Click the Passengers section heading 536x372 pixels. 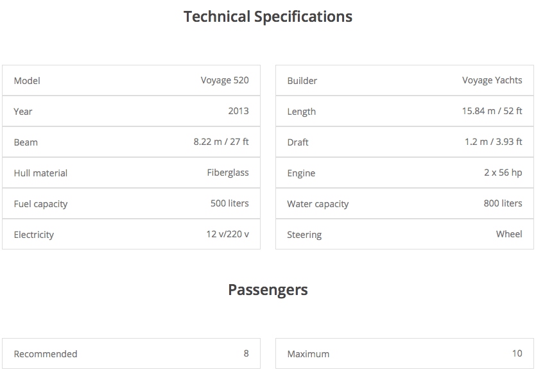pos(268,290)
